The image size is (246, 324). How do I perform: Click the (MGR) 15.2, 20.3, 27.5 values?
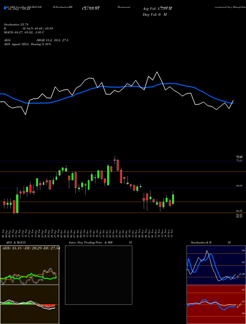tap(52, 40)
